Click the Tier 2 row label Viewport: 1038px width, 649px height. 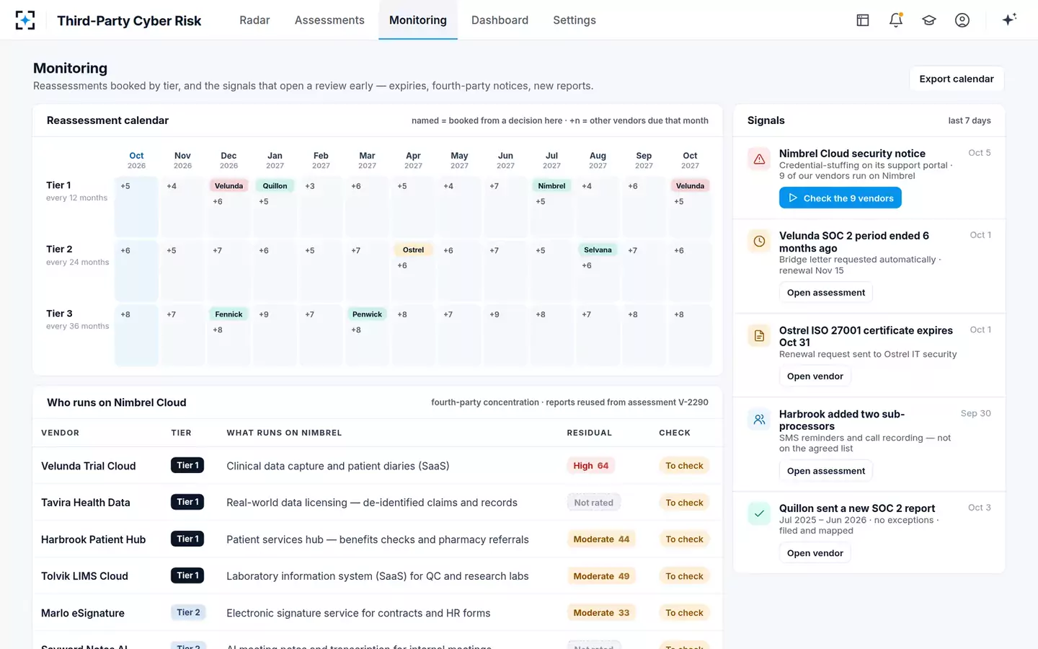point(59,249)
